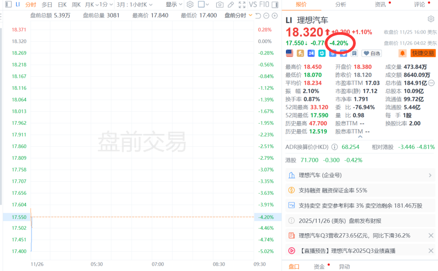Dismiss the Q3 live broadcast notice
The width and height of the screenshot is (438, 271).
pyautogui.click(x=431, y=251)
